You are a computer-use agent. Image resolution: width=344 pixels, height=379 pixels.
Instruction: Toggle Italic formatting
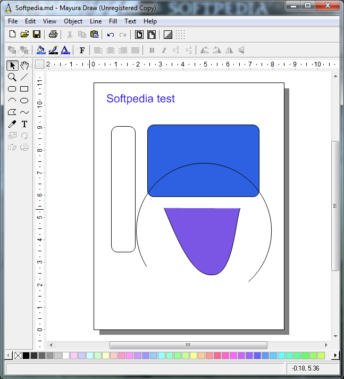point(164,50)
